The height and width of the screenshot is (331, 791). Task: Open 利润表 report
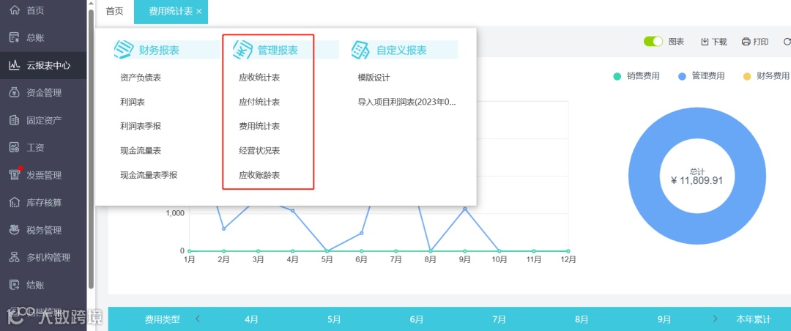pyautogui.click(x=133, y=102)
